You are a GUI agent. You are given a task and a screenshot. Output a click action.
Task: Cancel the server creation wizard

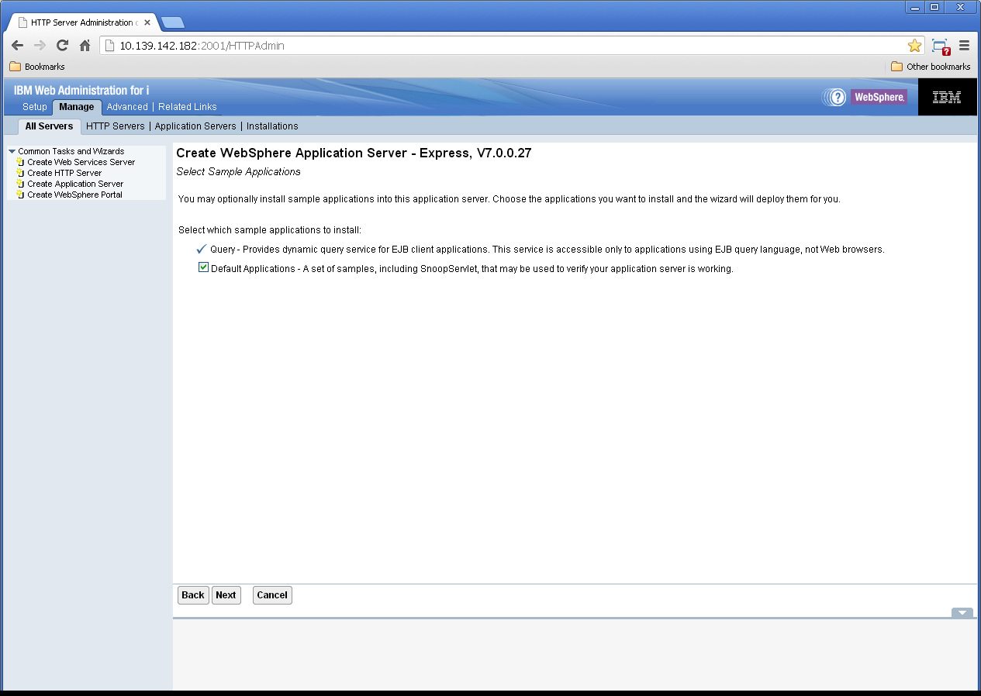pyautogui.click(x=272, y=595)
